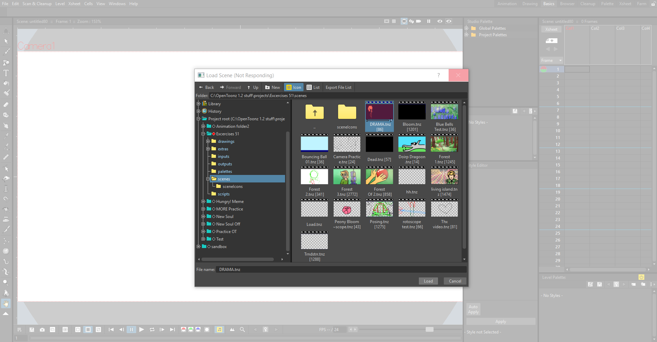Click the Load button in Load Scene dialog
The height and width of the screenshot is (342, 657).
pos(428,281)
